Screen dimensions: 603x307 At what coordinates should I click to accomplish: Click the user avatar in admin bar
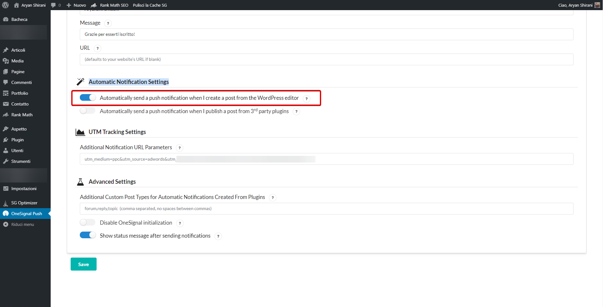click(597, 5)
